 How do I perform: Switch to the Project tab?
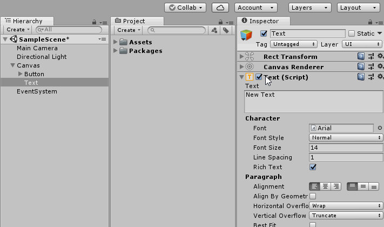137,21
